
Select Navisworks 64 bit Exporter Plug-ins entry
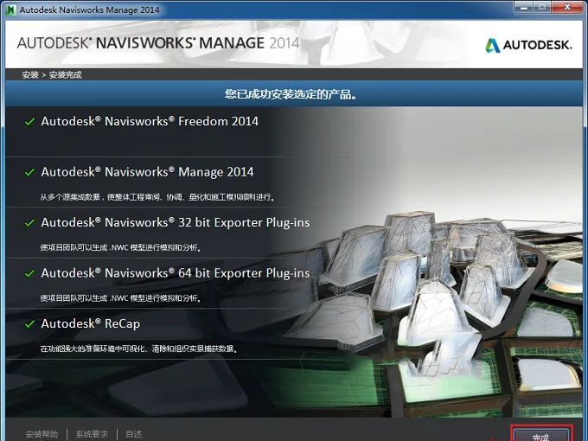pos(176,273)
